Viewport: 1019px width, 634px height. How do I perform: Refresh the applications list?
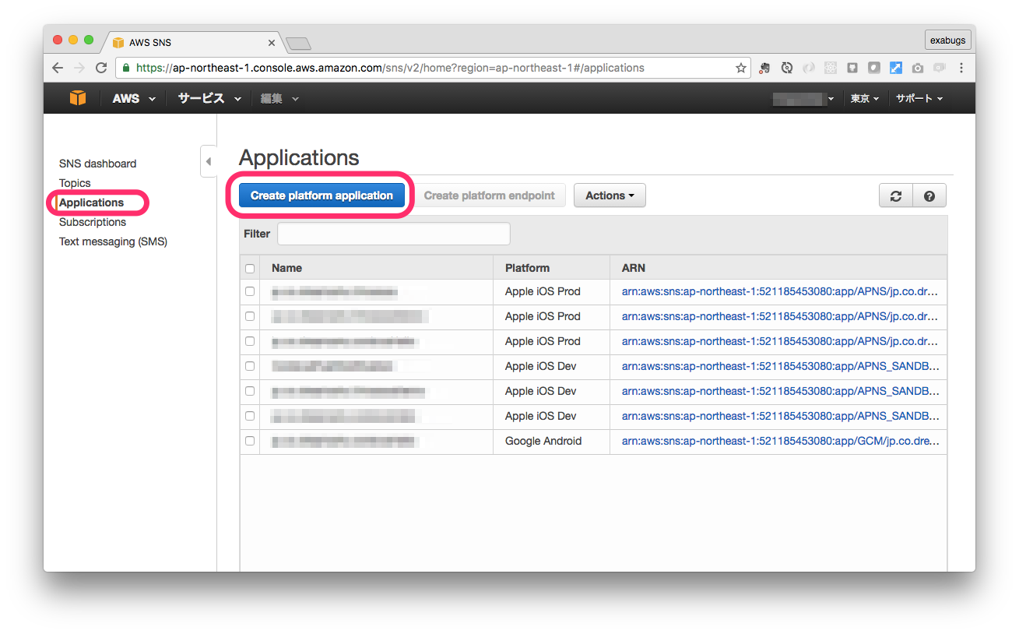(896, 196)
